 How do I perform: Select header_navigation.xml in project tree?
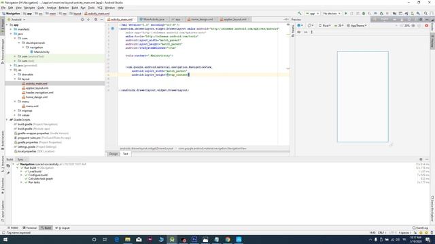[x=39, y=93]
